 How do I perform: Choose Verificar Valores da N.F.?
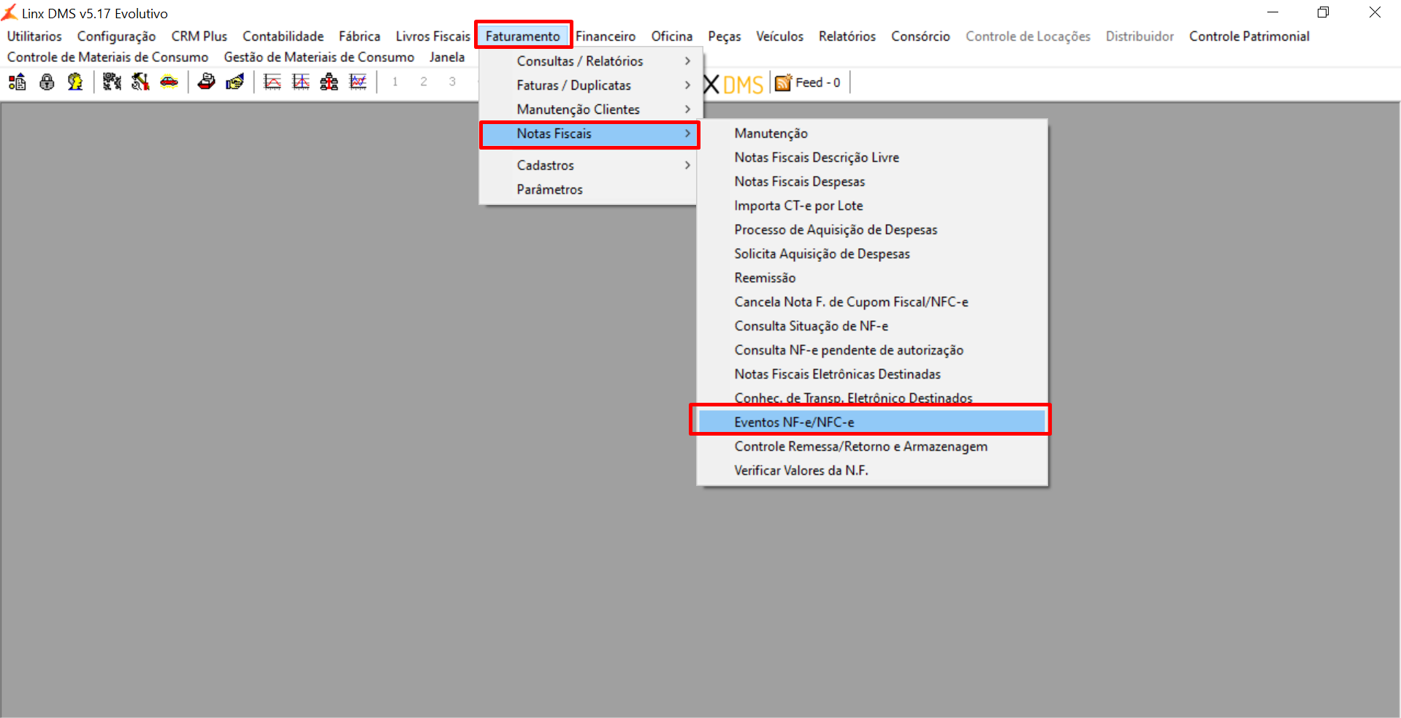[872, 471]
